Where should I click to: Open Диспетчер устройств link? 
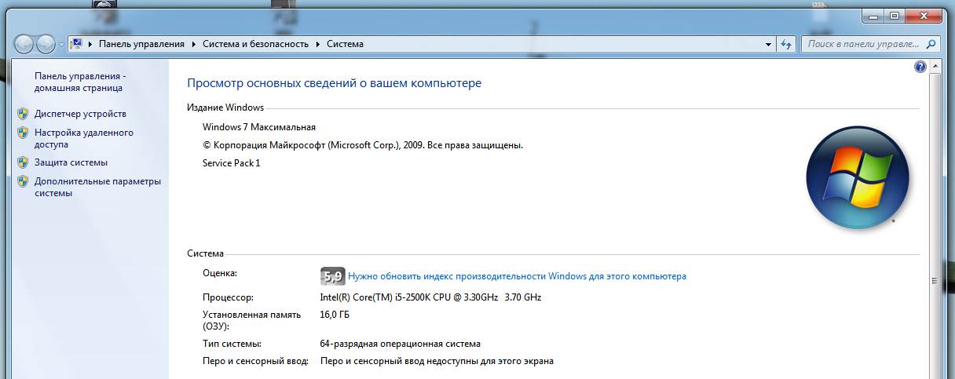80,114
